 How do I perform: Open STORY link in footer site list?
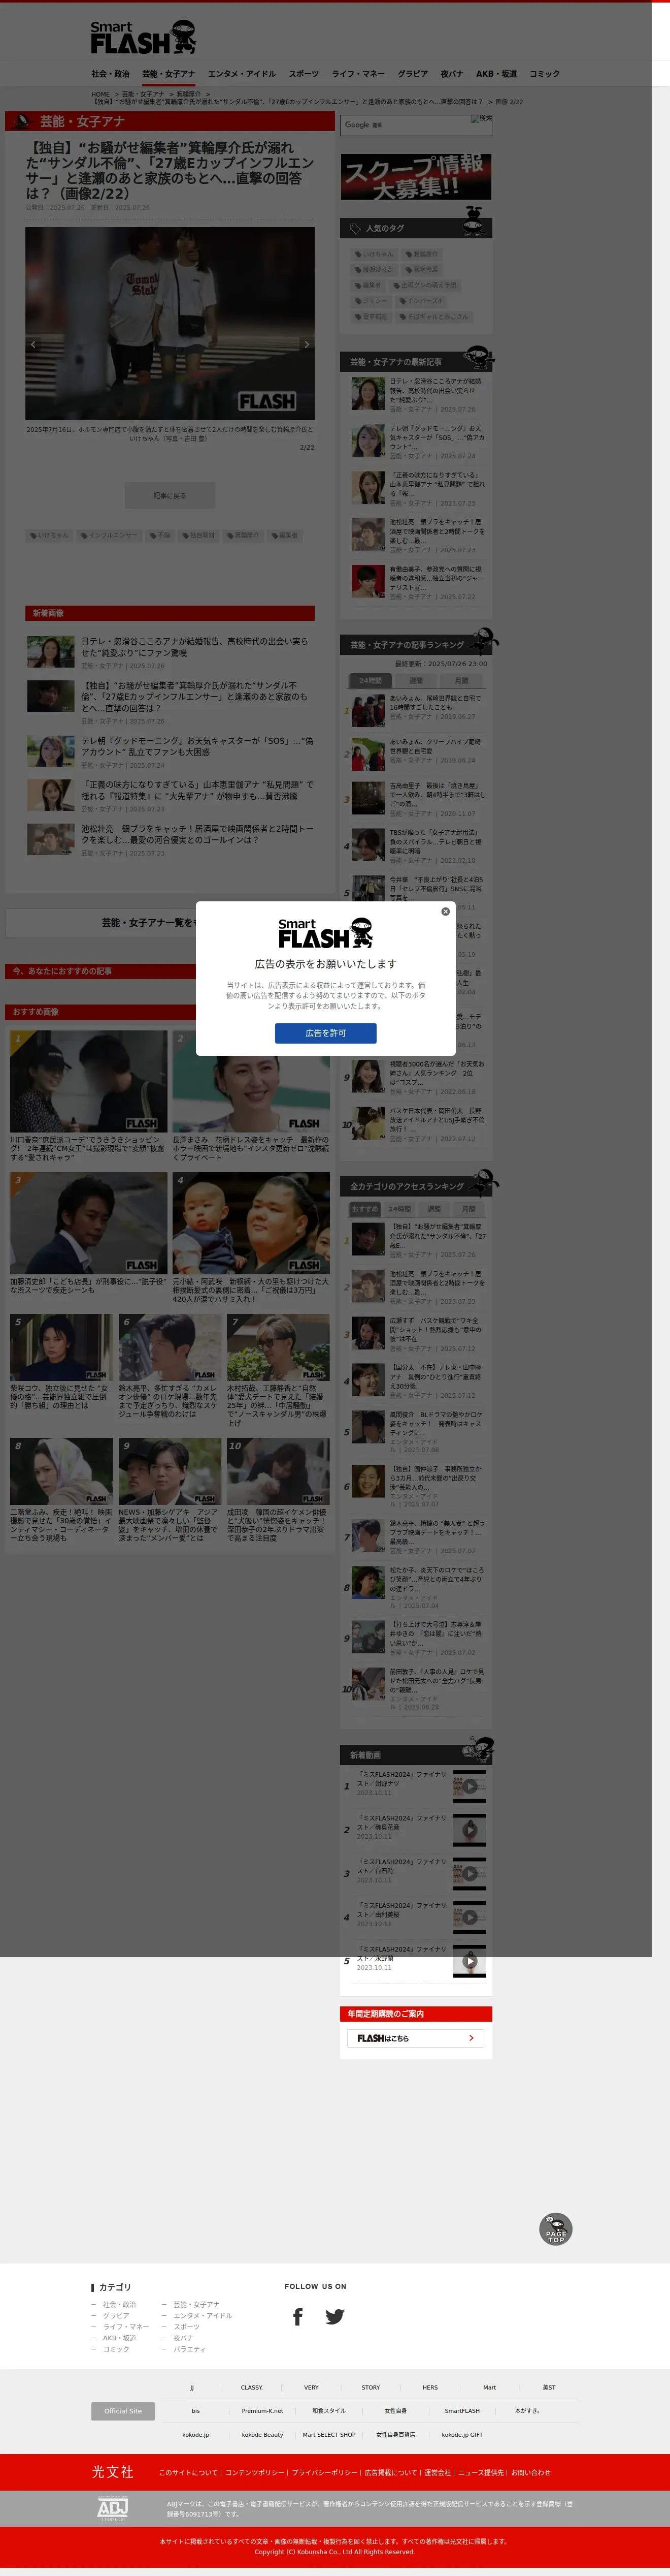pos(371,2388)
